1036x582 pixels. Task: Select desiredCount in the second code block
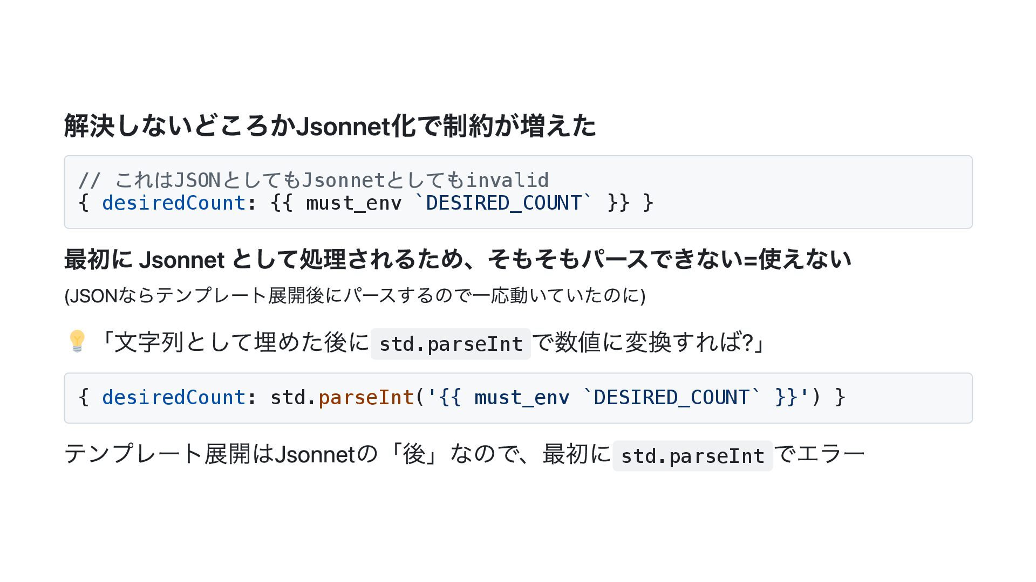(x=174, y=398)
